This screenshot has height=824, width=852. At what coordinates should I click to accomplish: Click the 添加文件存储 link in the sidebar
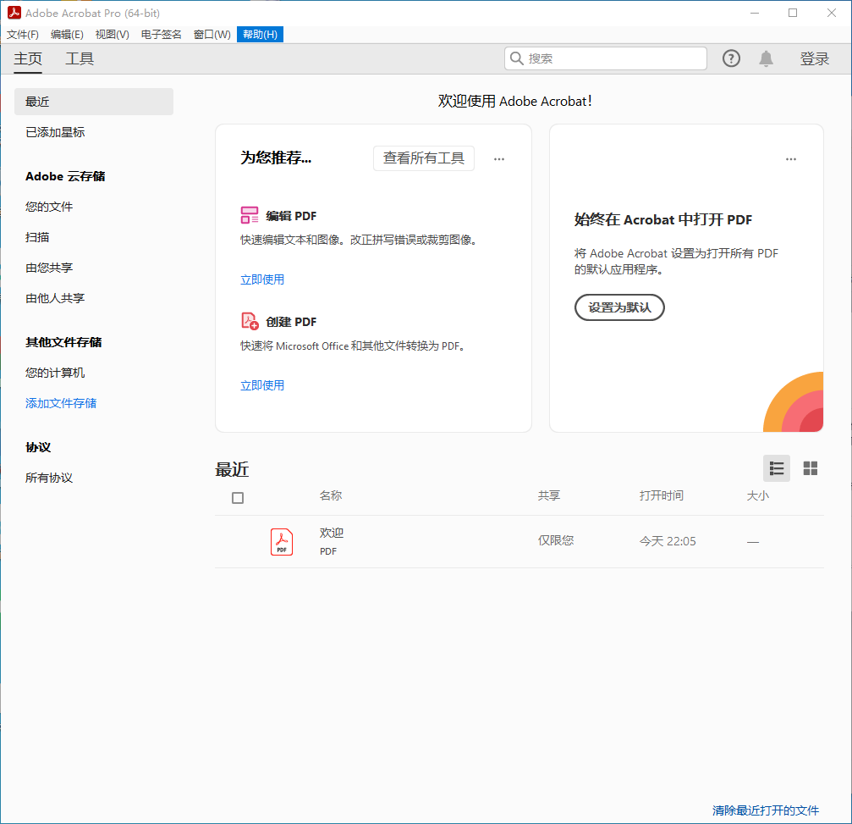(60, 402)
